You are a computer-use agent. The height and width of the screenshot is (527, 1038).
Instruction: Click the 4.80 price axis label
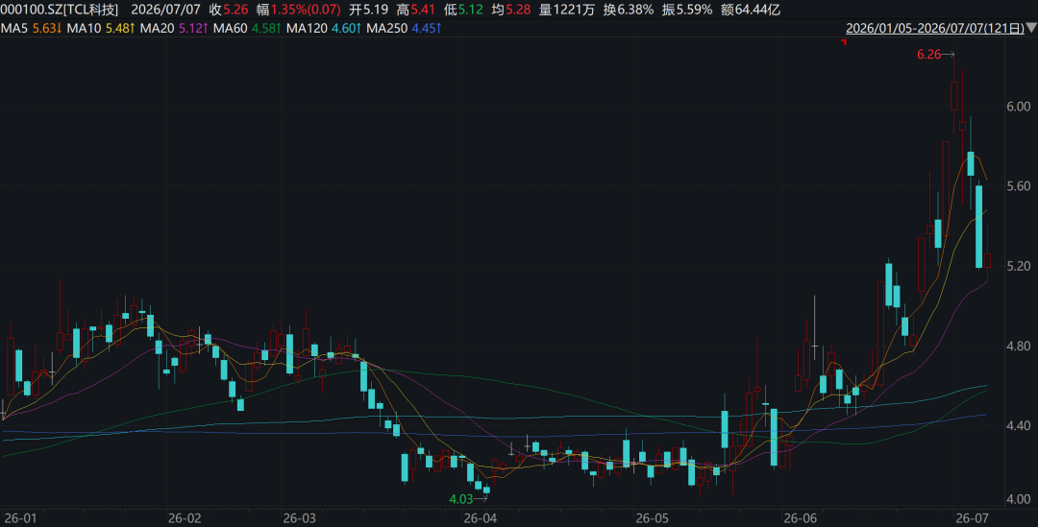tap(1018, 346)
